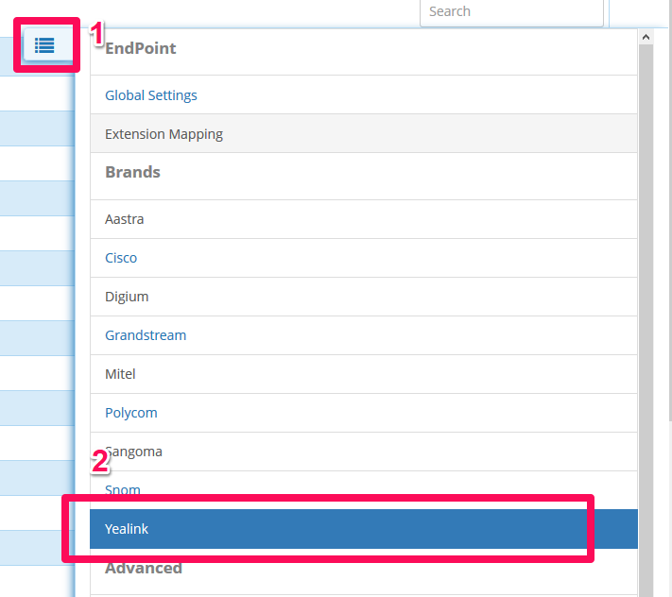Choose Aastra brand

point(364,219)
